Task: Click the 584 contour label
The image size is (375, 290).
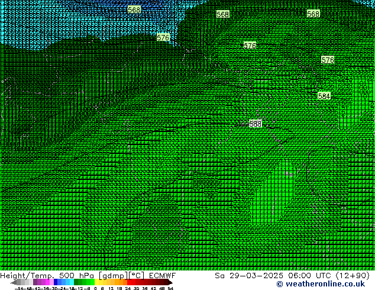Action: [324, 96]
